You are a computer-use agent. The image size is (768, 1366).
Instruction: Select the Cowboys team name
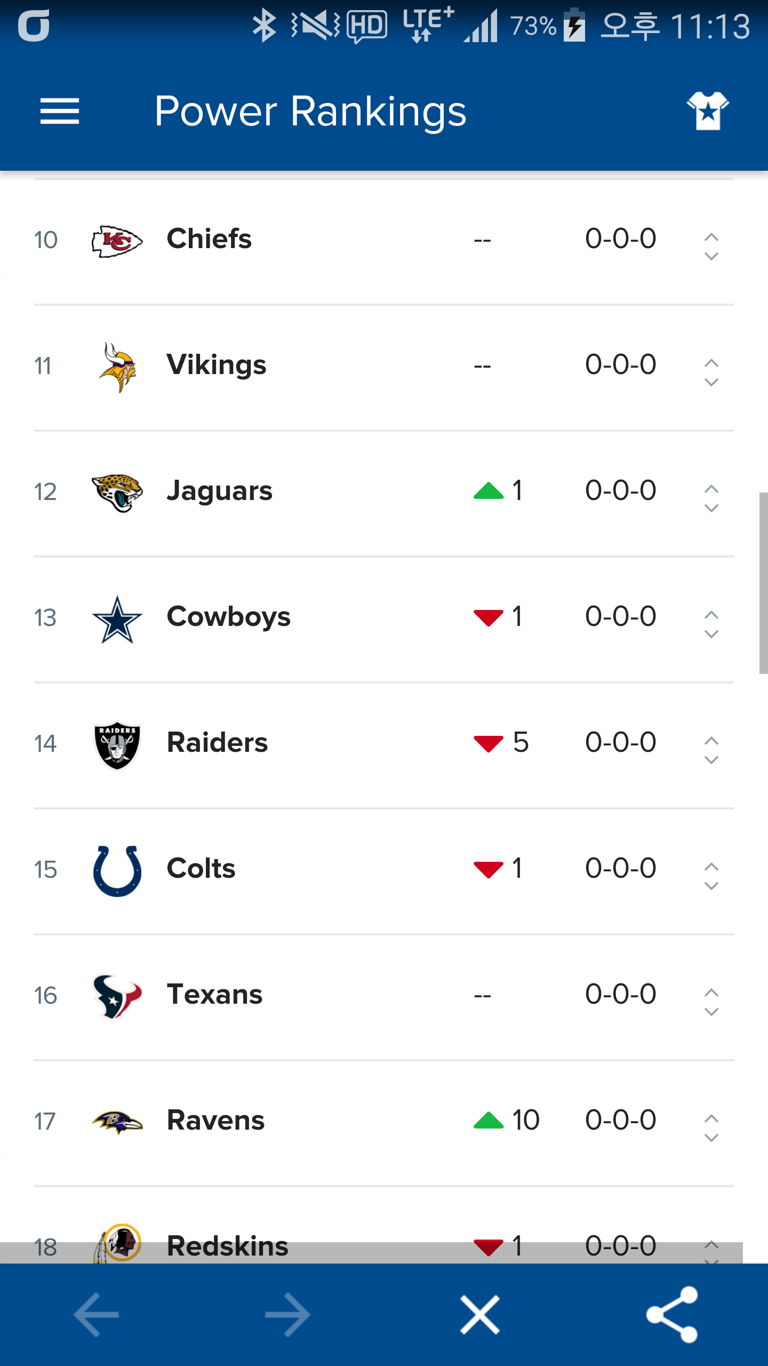point(228,617)
